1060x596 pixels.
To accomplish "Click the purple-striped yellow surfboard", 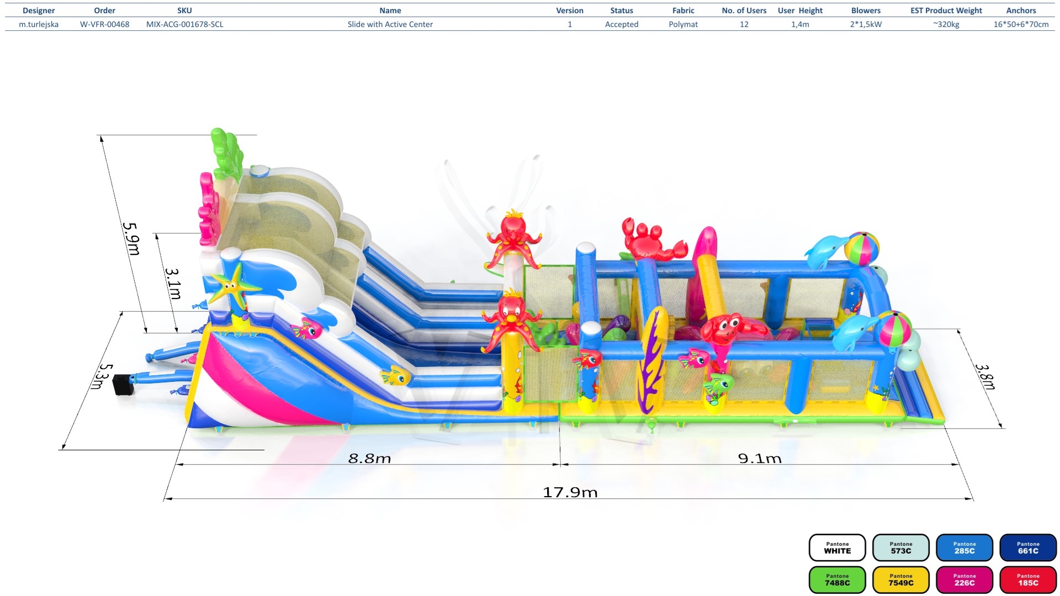I will (x=653, y=360).
